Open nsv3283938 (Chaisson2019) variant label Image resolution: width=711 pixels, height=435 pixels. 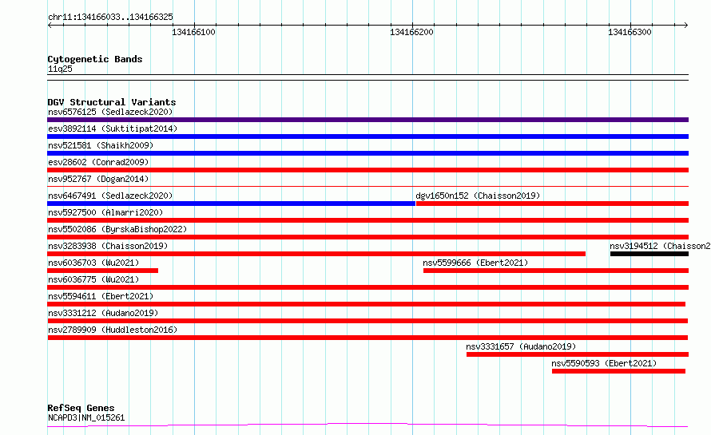tap(108, 246)
